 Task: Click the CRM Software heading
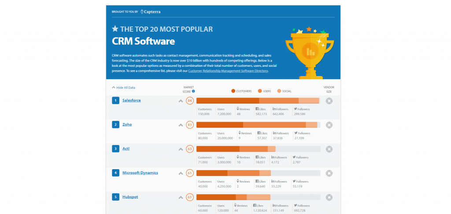(x=143, y=41)
